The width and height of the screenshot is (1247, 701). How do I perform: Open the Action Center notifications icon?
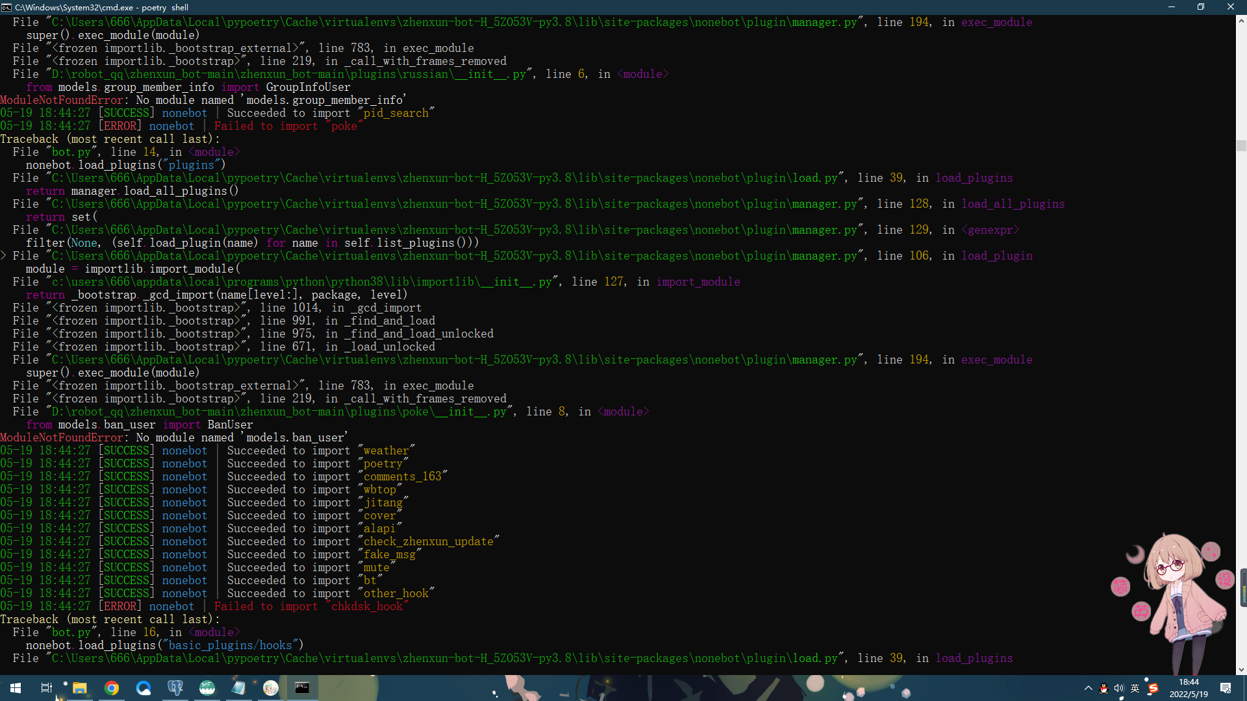click(1226, 688)
